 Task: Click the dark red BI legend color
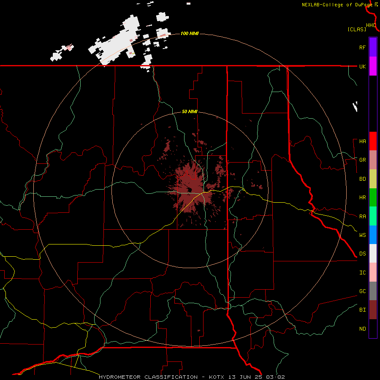click(x=373, y=310)
